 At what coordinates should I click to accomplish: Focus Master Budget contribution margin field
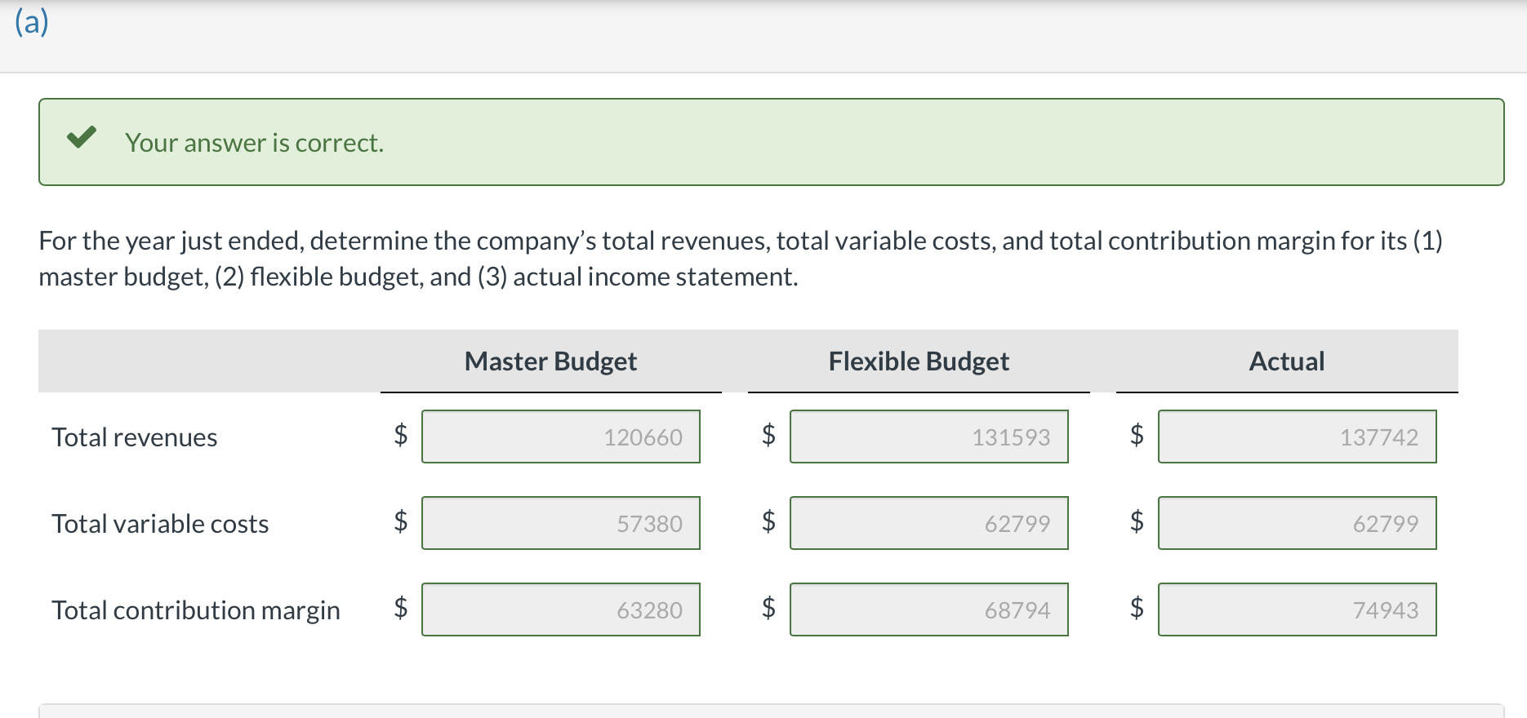pyautogui.click(x=561, y=610)
